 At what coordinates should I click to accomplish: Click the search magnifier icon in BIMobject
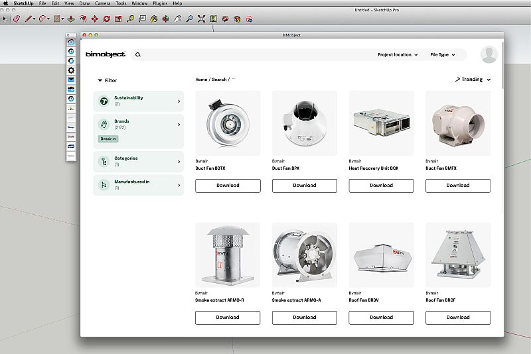point(138,54)
